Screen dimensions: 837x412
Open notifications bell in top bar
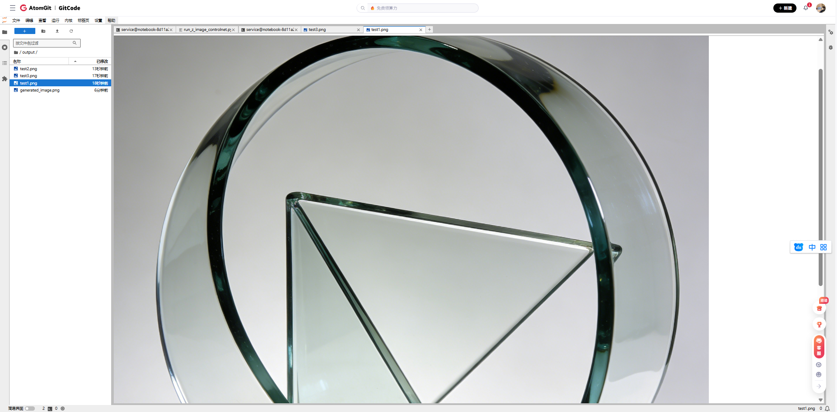click(x=806, y=8)
